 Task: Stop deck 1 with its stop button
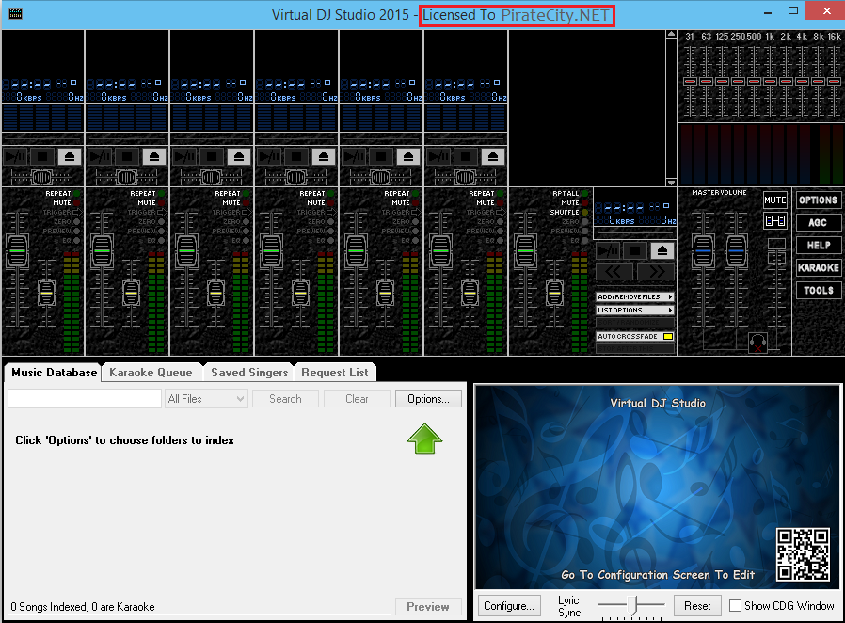click(42, 157)
